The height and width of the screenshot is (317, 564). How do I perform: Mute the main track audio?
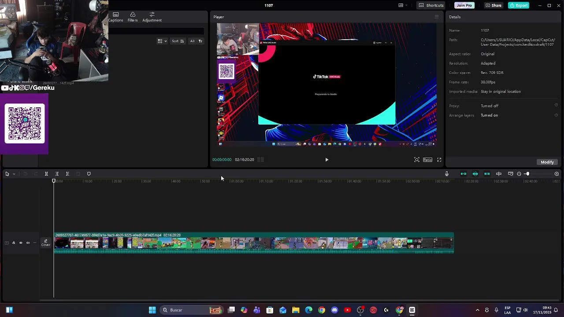(28, 243)
